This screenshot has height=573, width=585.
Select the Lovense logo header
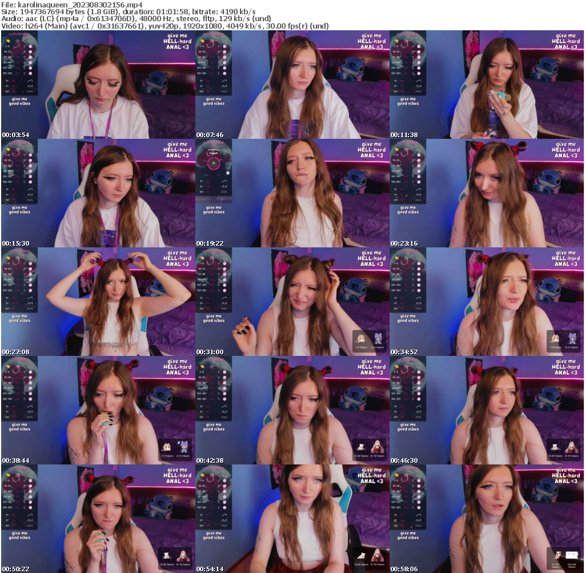tap(19, 34)
